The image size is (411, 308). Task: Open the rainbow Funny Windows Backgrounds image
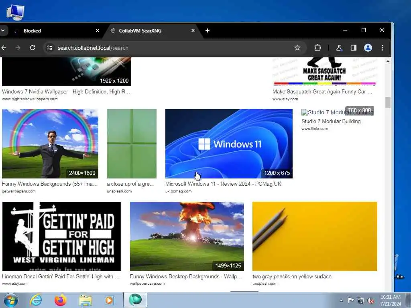(x=50, y=144)
